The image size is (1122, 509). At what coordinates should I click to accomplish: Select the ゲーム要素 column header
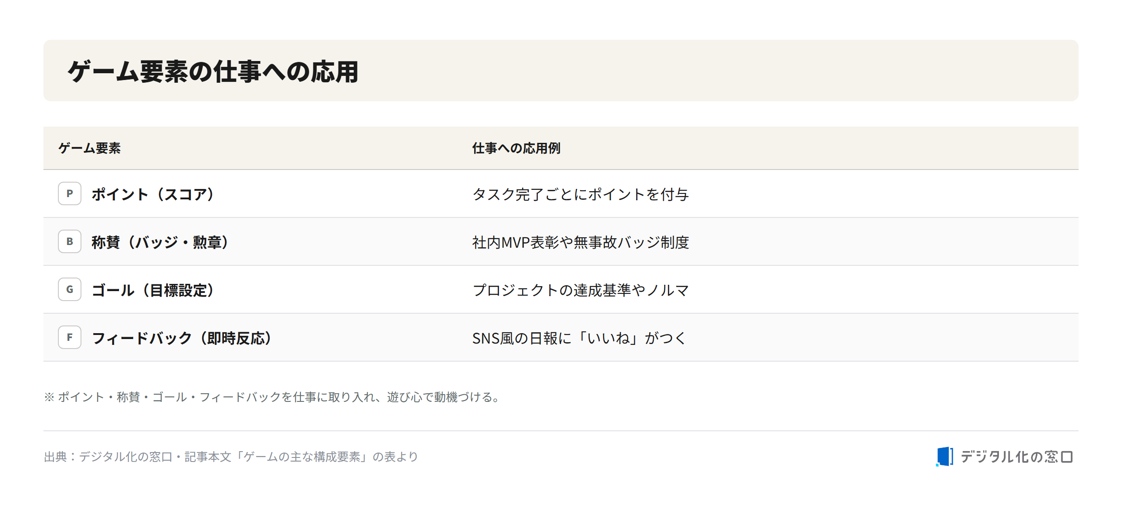(x=90, y=148)
